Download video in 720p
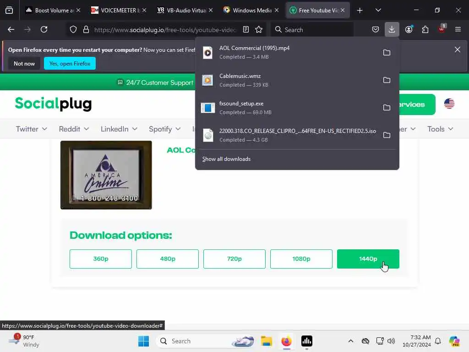This screenshot has width=469, height=352. (x=234, y=259)
